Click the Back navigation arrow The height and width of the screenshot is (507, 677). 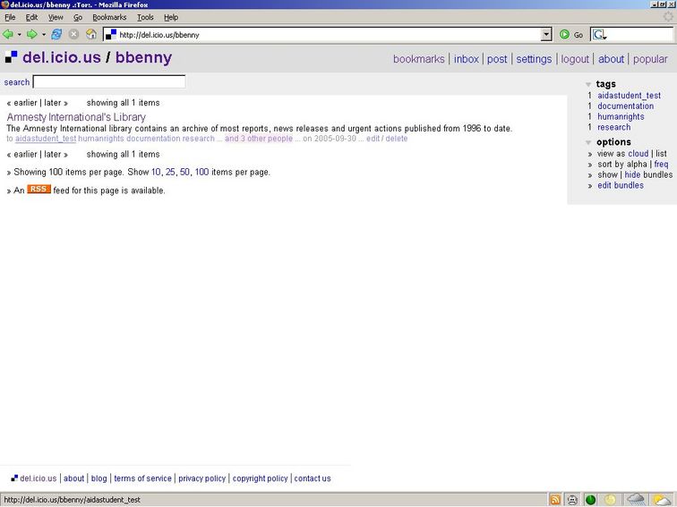[x=8, y=35]
